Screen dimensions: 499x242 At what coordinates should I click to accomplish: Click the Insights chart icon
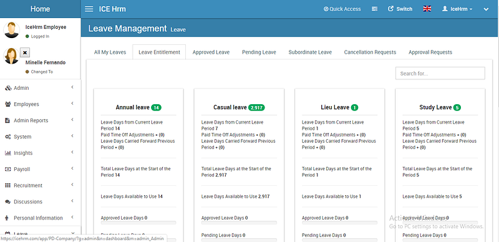coord(8,153)
